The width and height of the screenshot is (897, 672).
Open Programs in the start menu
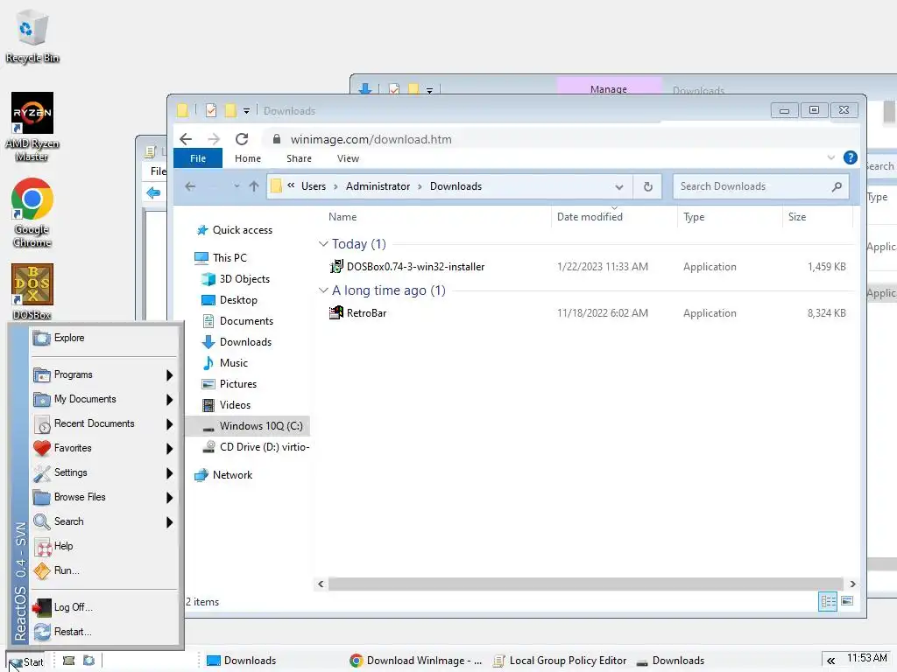click(x=103, y=374)
